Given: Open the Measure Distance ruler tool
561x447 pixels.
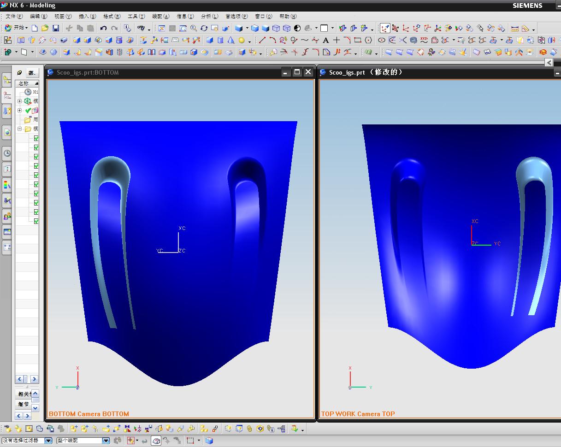Looking at the screenshot, I should point(515,28).
